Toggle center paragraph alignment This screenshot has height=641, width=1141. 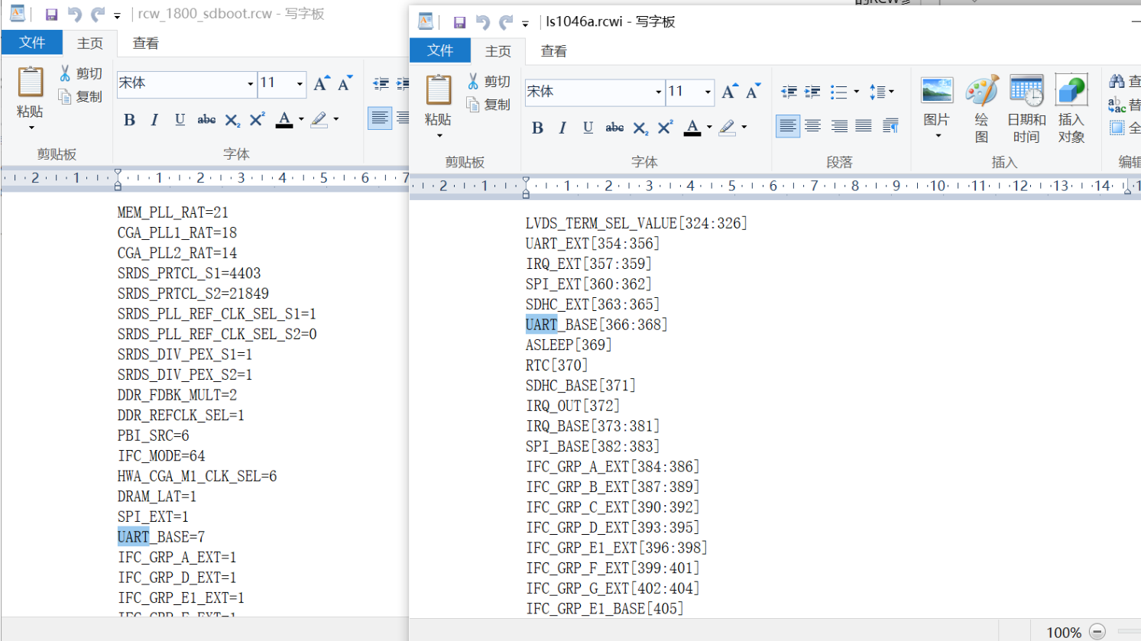coord(812,125)
